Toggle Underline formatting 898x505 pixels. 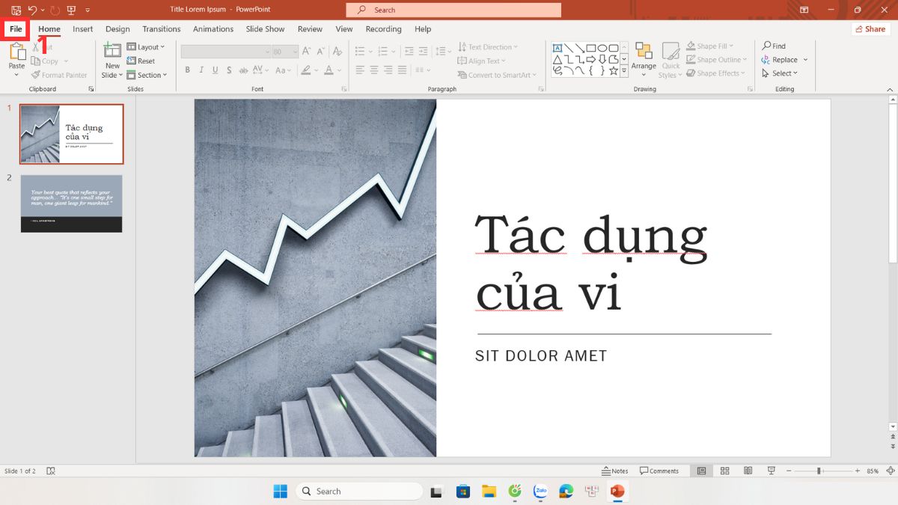pyautogui.click(x=215, y=70)
